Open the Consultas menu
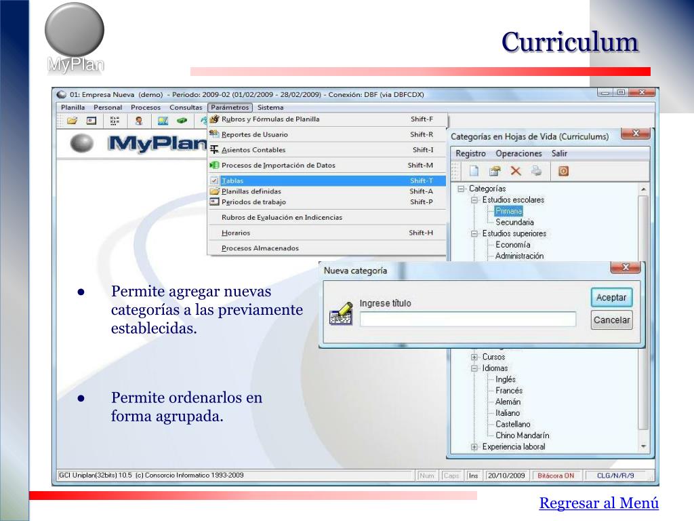The height and width of the screenshot is (521, 694). pos(186,107)
